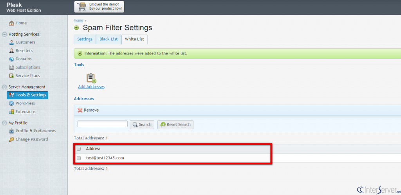Click the Customers person icon
This screenshot has height=195, width=401.
(x=11, y=42)
